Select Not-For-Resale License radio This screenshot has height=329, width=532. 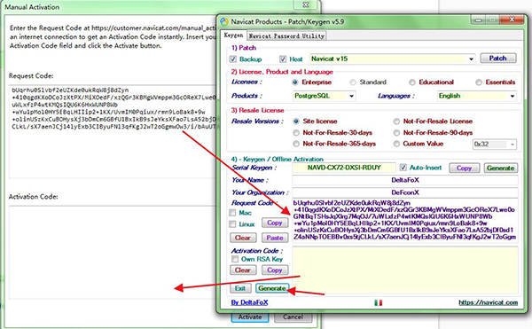pos(396,121)
